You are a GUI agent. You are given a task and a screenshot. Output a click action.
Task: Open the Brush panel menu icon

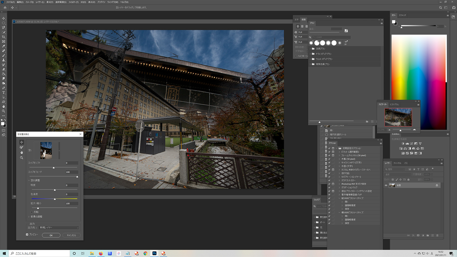click(382, 23)
